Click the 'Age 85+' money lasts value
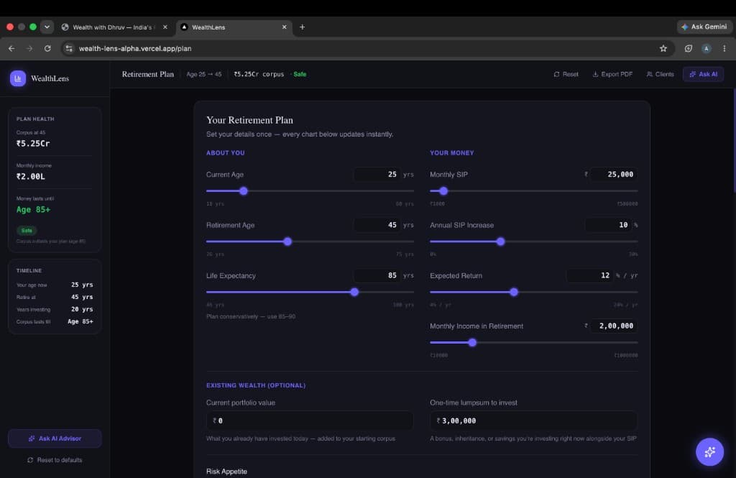This screenshot has height=478, width=736. pyautogui.click(x=33, y=209)
